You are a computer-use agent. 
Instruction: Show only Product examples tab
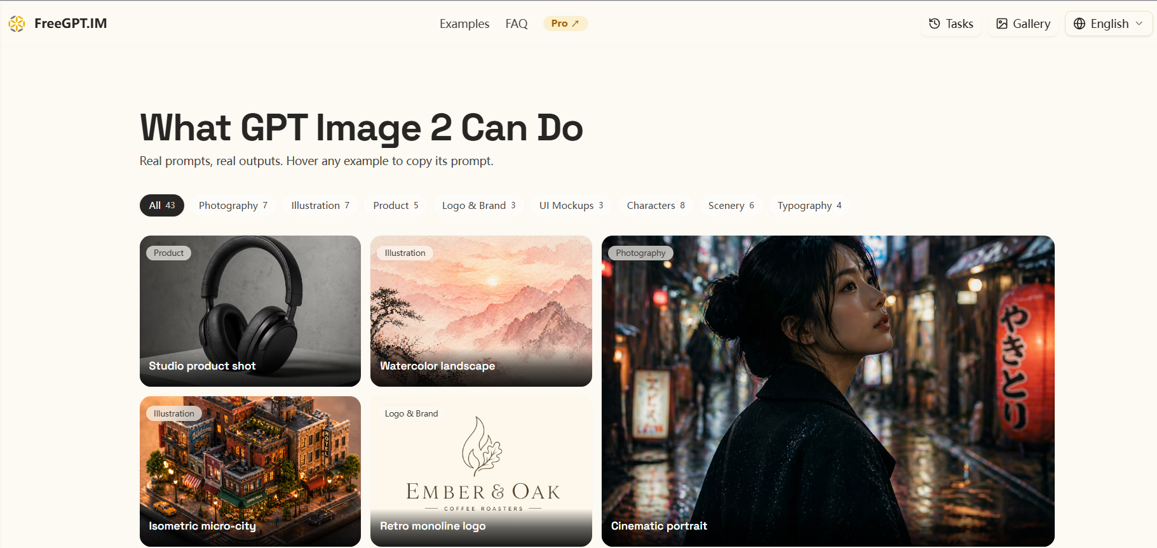pos(396,205)
